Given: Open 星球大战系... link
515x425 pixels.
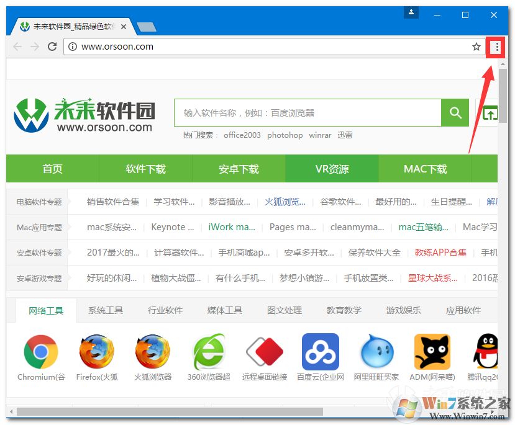Looking at the screenshot, I should pos(432,278).
